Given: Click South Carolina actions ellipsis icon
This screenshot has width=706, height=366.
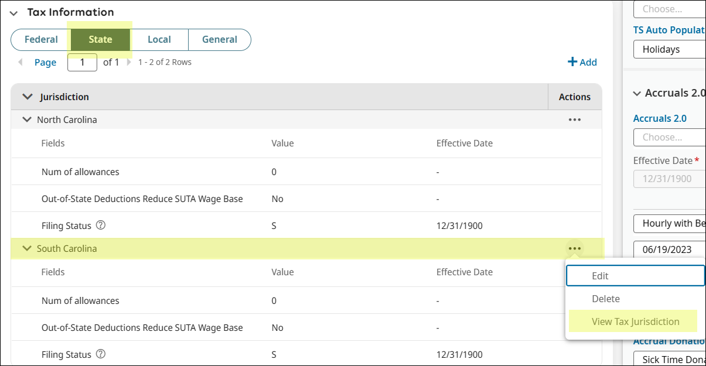Looking at the screenshot, I should pyautogui.click(x=574, y=248).
